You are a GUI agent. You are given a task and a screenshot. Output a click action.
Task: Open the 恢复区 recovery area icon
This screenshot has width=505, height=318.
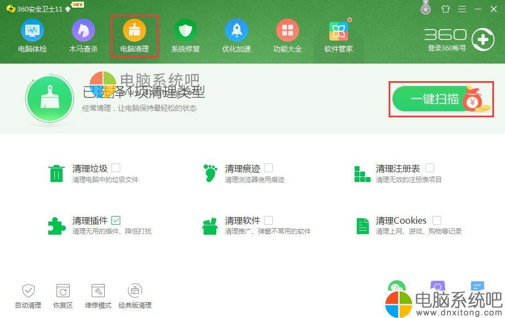(x=63, y=291)
